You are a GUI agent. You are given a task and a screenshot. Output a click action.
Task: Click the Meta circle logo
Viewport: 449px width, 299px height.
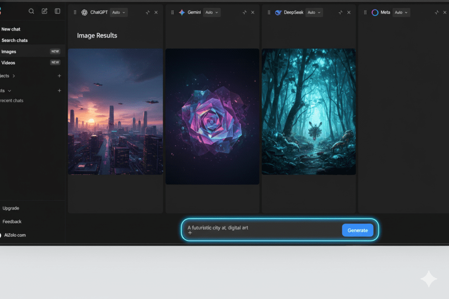[375, 12]
